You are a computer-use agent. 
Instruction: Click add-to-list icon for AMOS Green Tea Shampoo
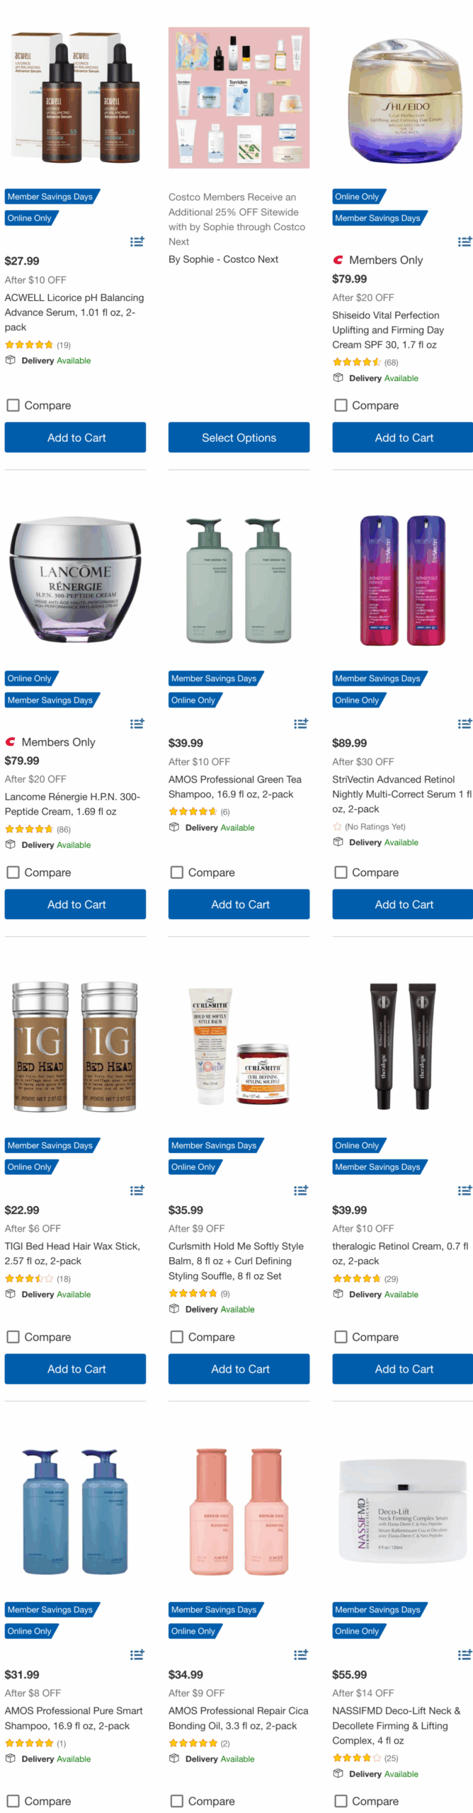(x=301, y=723)
